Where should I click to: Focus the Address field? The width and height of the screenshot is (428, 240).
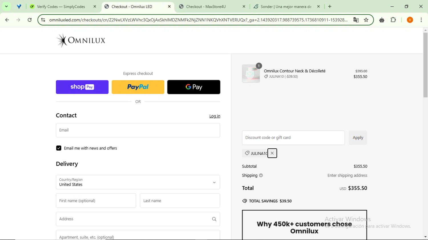click(x=138, y=219)
